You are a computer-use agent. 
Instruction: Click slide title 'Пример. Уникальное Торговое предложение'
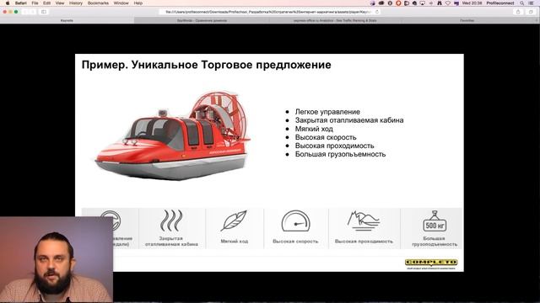[206, 65]
